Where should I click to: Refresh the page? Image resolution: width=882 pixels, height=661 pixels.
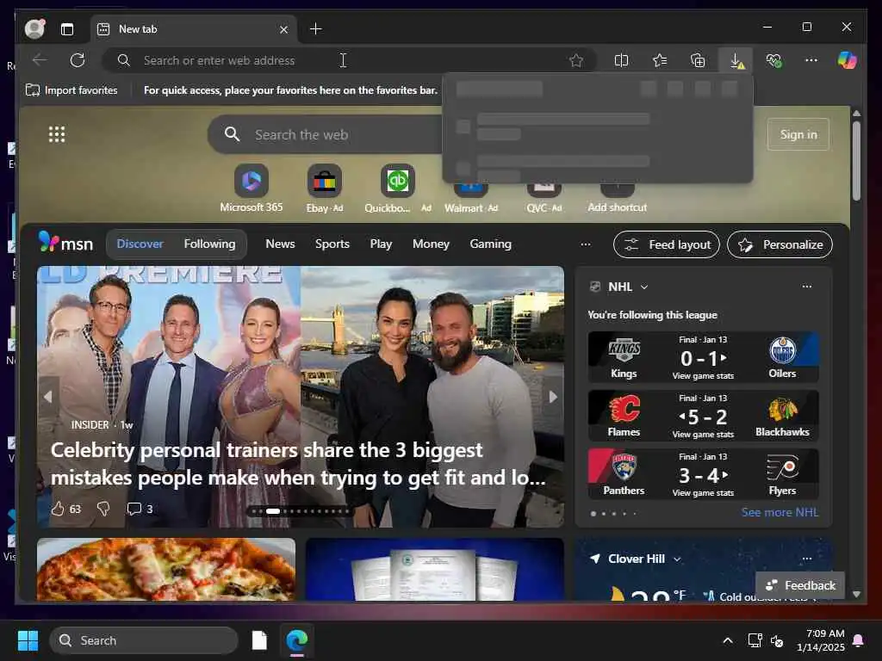[78, 60]
